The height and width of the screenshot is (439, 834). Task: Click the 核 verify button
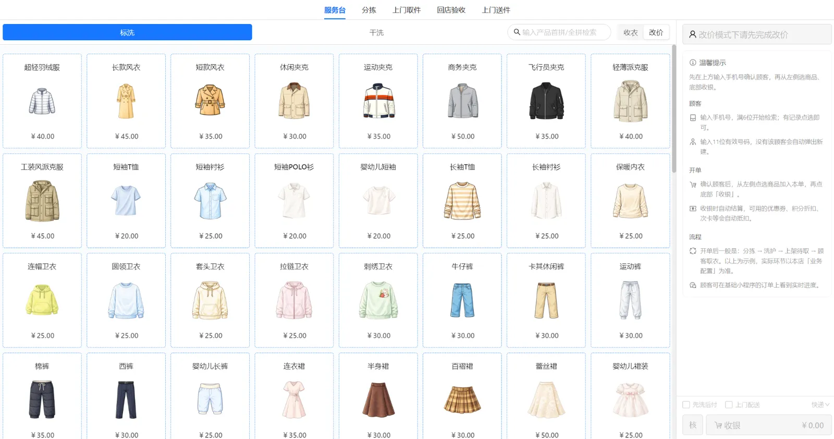click(693, 425)
